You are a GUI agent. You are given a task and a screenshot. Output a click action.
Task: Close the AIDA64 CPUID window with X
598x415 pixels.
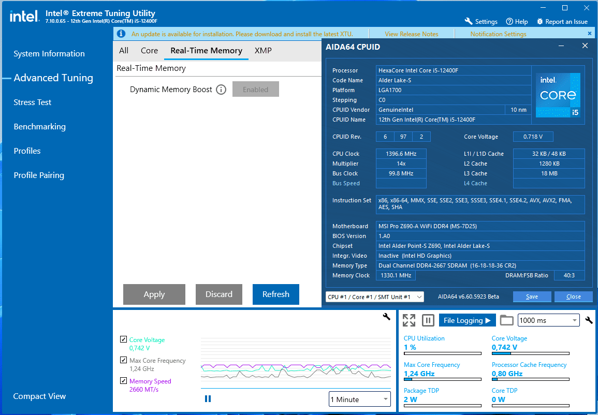click(585, 46)
